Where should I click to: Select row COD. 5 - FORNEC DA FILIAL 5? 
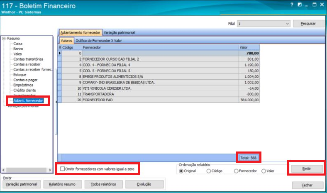[159, 71]
